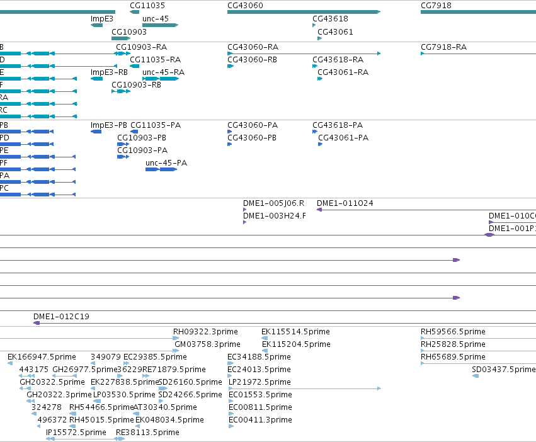This screenshot has height=442, width=536.
Task: Select EST EK227838.5prime
Action: [125, 382]
